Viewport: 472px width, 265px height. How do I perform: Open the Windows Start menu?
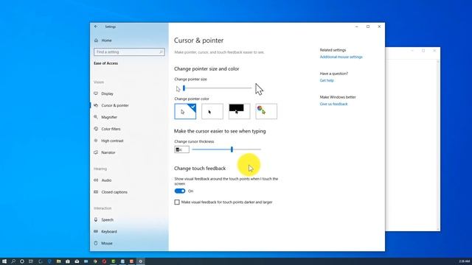(x=4, y=261)
